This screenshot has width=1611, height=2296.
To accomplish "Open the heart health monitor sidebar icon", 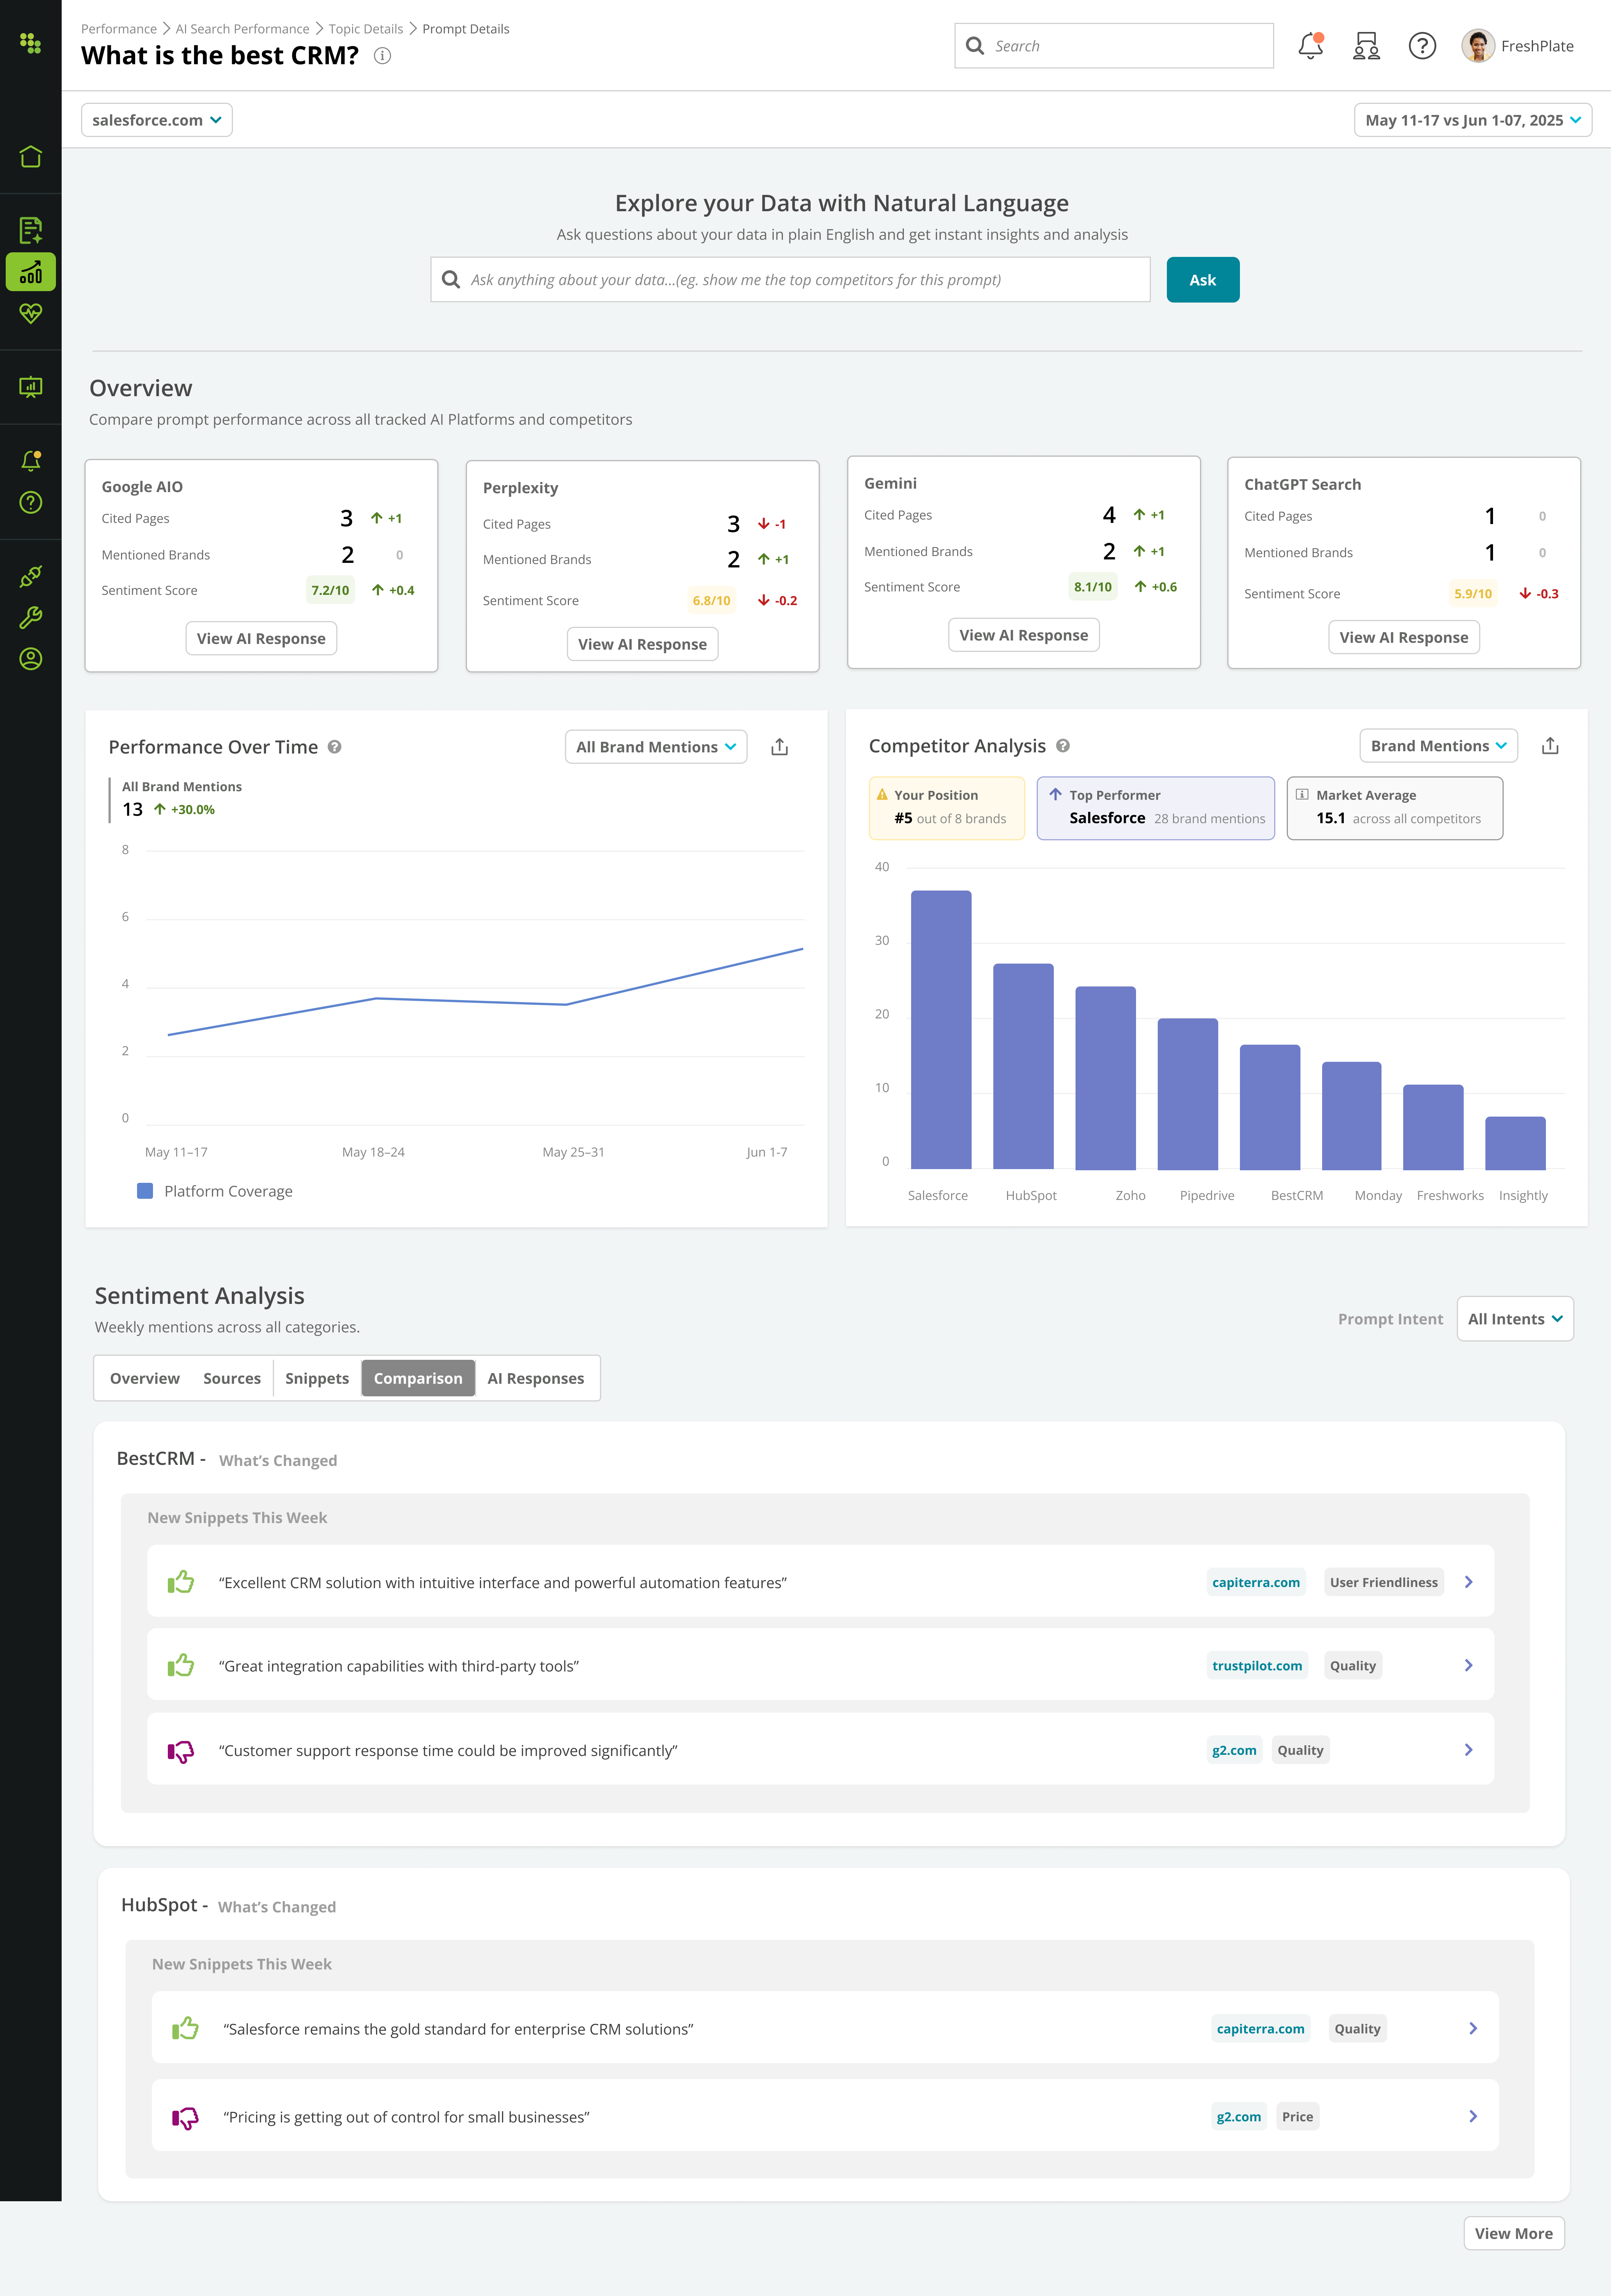I will click(x=31, y=313).
